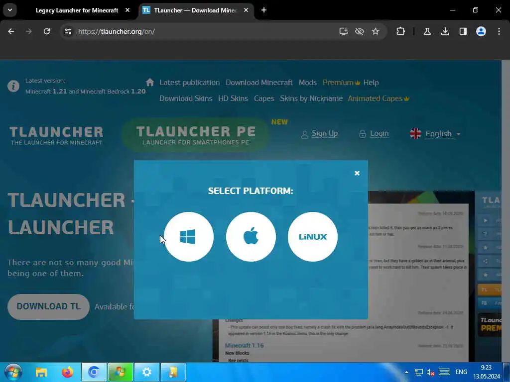Click the Sign Up link

coord(325,133)
